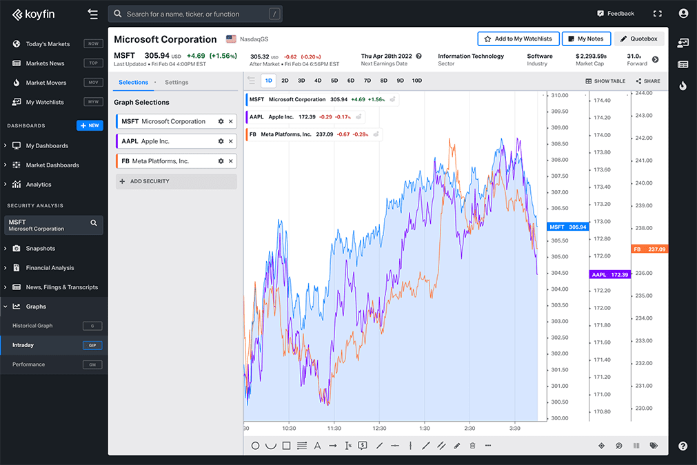The width and height of the screenshot is (697, 465).
Task: Open settings gear for AAPL Apple Inc.
Action: [221, 141]
